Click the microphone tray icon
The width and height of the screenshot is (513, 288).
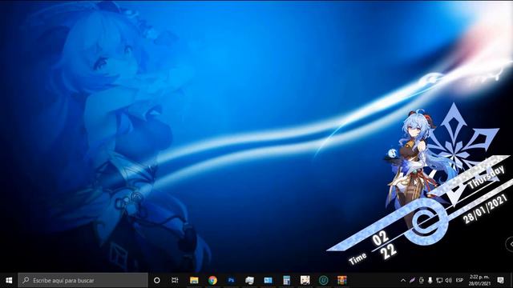click(430, 280)
